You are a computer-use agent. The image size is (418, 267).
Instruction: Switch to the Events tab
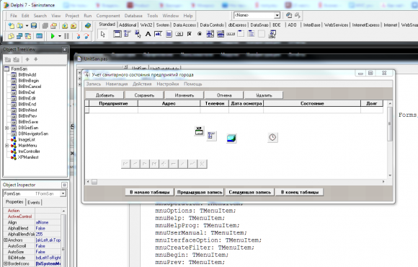coord(34,202)
